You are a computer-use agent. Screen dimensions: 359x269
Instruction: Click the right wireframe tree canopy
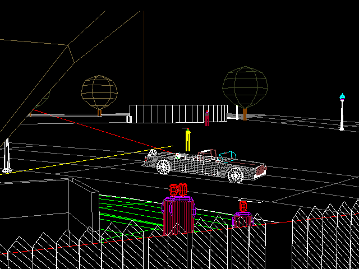point(246,86)
